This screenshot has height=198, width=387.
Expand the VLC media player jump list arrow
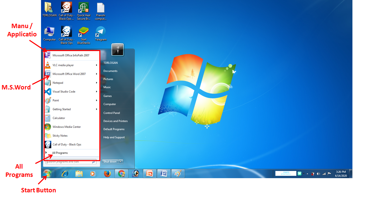[96, 65]
